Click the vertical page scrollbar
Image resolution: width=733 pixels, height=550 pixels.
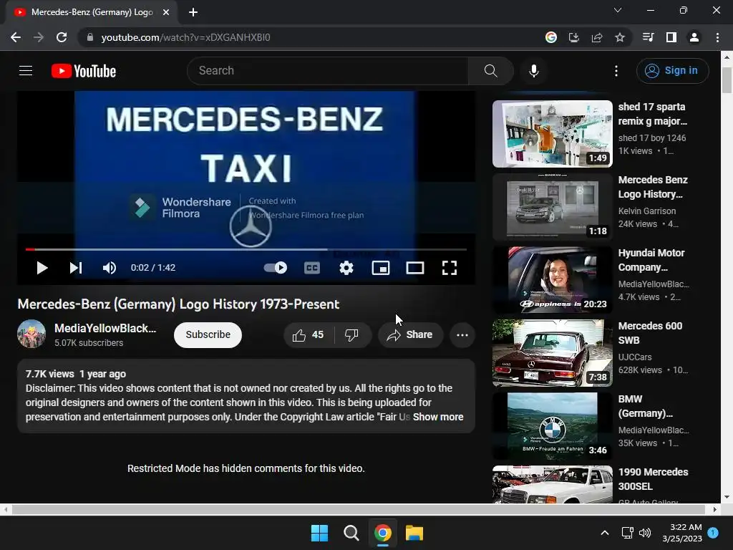pyautogui.click(x=727, y=80)
